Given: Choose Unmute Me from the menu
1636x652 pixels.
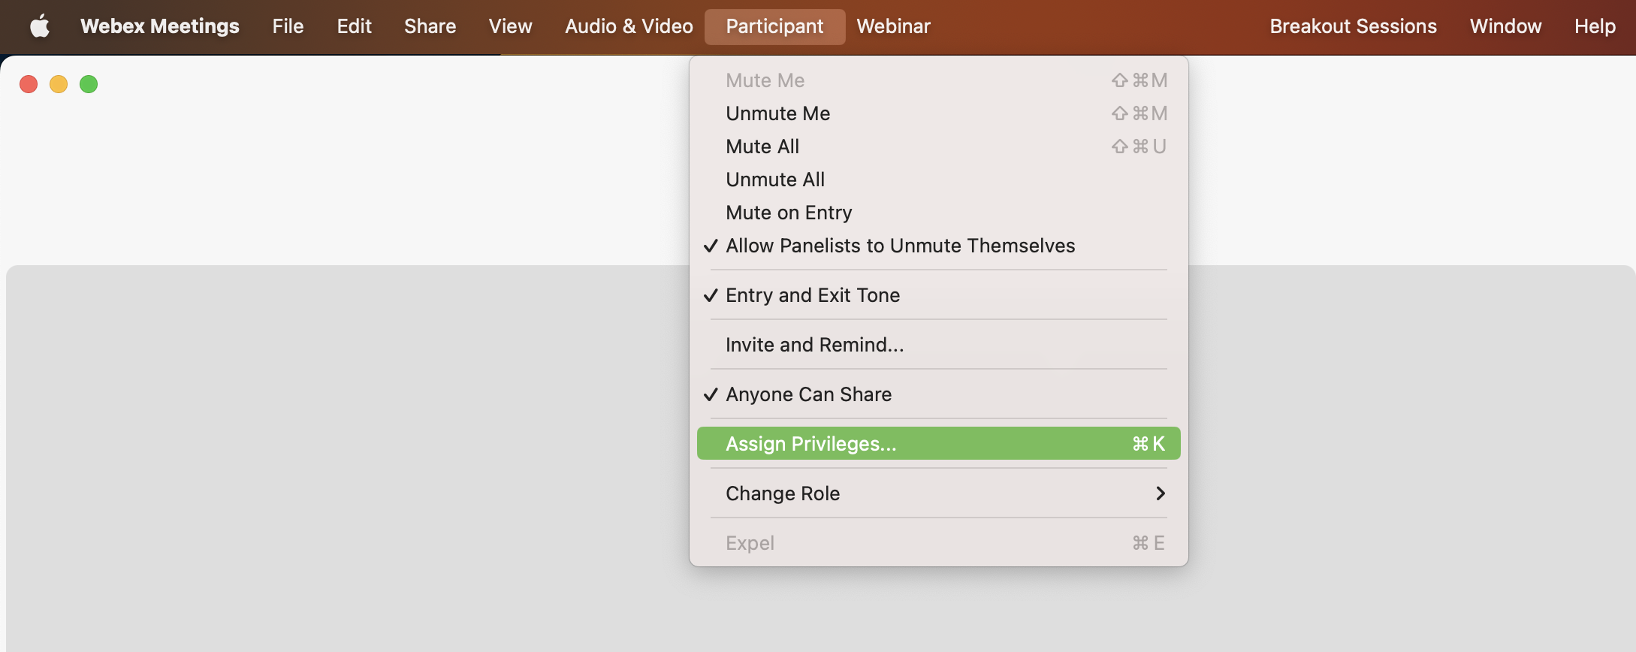Looking at the screenshot, I should coord(939,113).
